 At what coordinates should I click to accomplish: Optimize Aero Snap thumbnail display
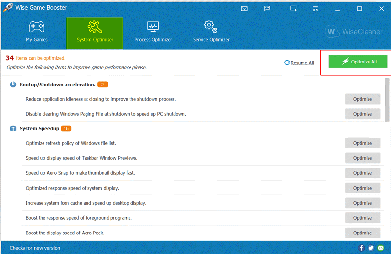tap(363, 173)
